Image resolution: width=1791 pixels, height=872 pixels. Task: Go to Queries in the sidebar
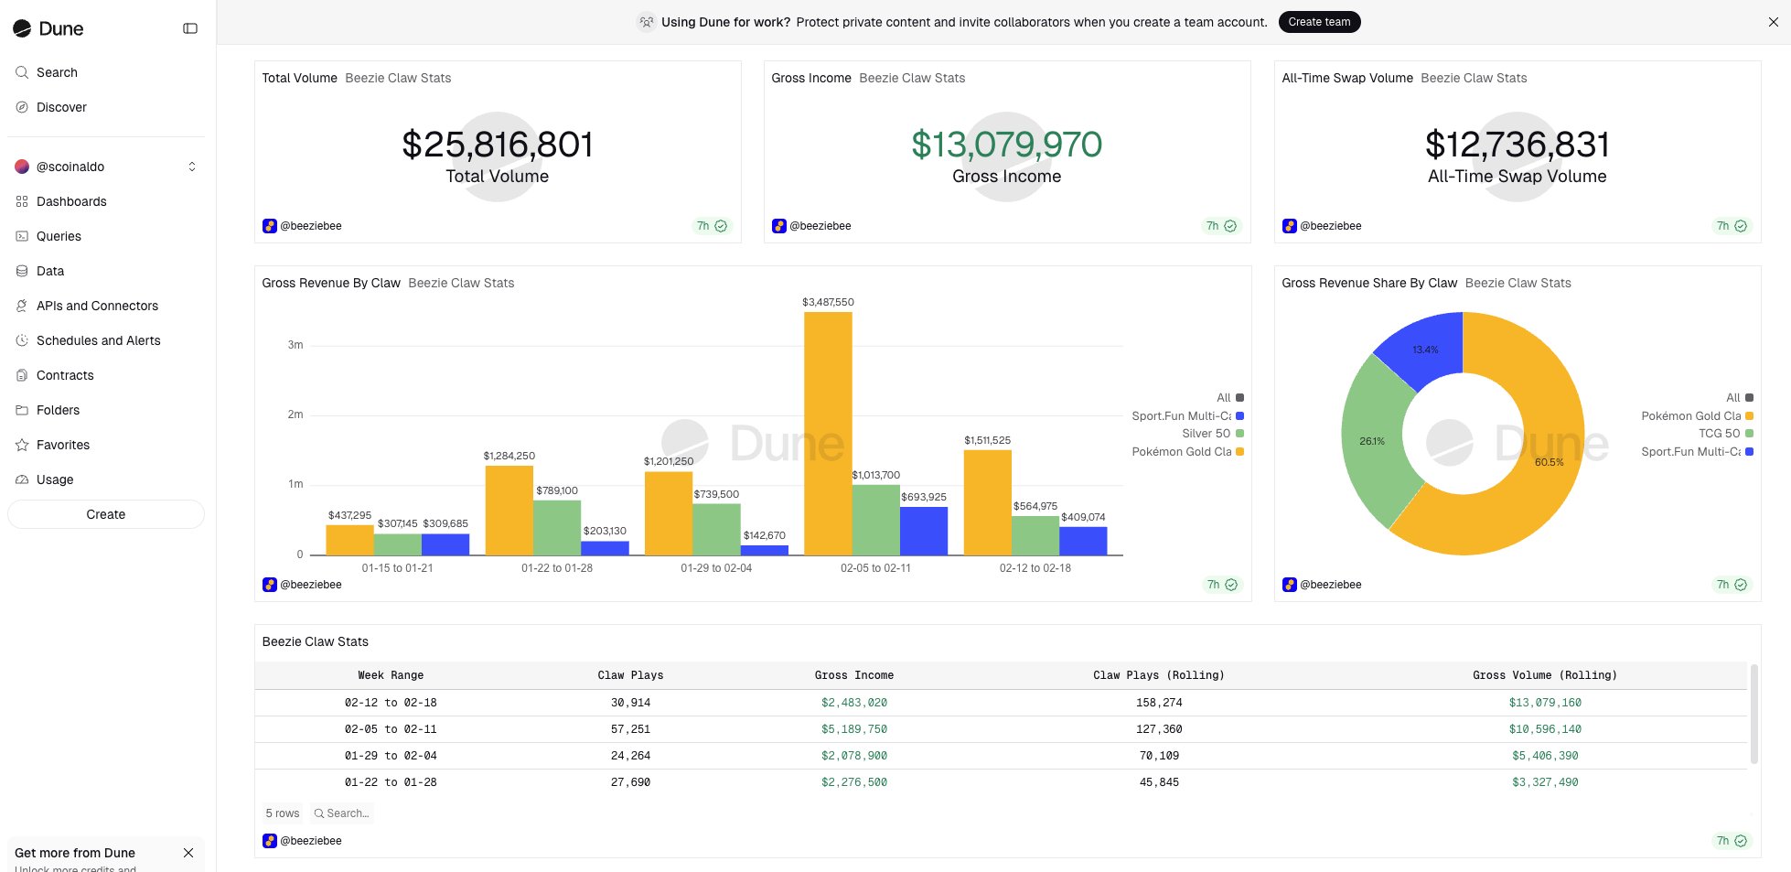pos(59,236)
